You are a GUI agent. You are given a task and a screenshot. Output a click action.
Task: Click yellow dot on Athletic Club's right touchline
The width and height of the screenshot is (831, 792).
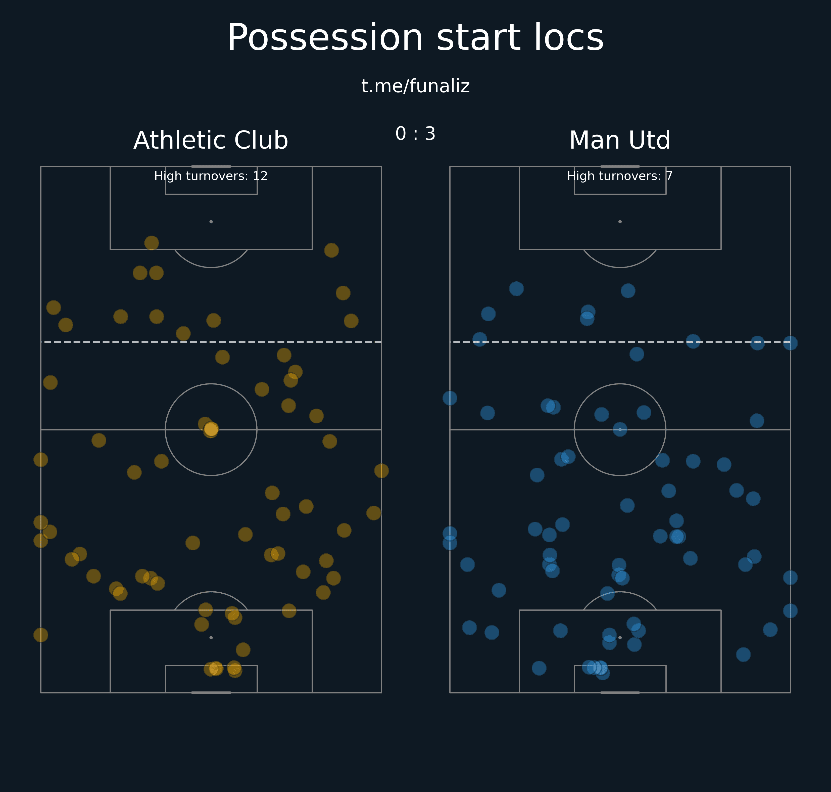click(381, 471)
